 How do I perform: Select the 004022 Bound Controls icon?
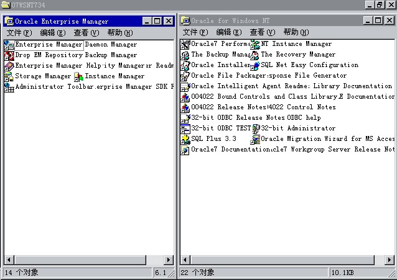click(x=185, y=97)
